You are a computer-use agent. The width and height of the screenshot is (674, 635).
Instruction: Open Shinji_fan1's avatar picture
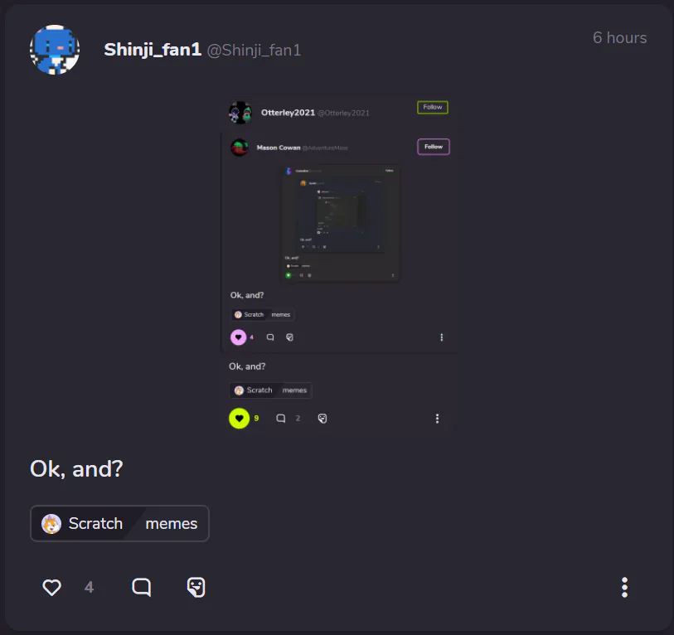click(x=55, y=50)
